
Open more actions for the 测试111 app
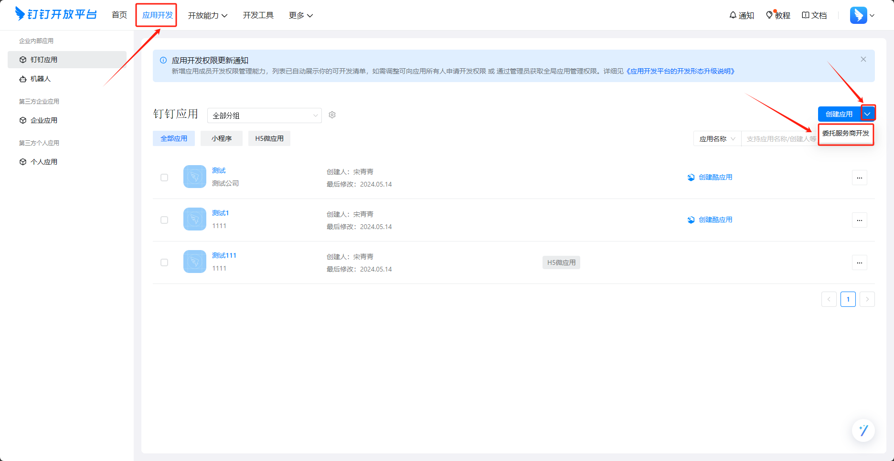tap(860, 262)
